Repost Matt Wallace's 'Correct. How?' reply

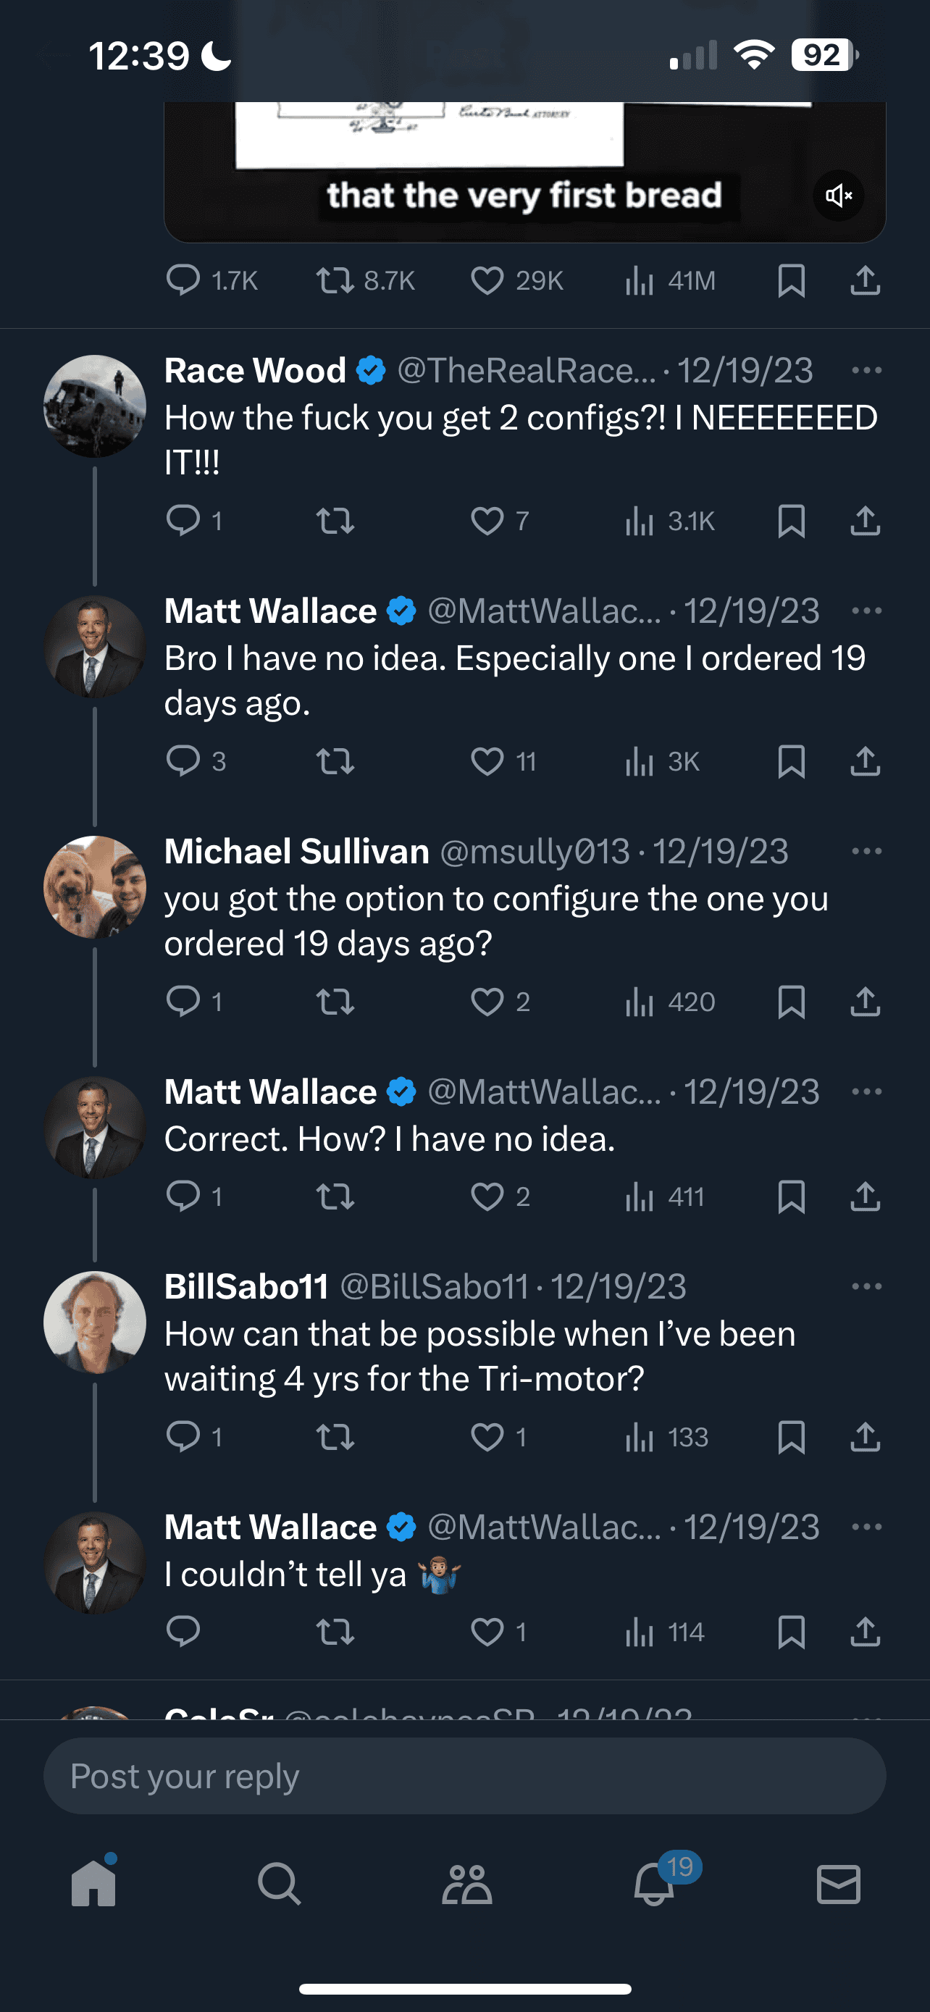[x=335, y=1196]
